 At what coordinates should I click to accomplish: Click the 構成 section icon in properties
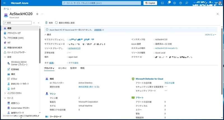(x=47, y=79)
